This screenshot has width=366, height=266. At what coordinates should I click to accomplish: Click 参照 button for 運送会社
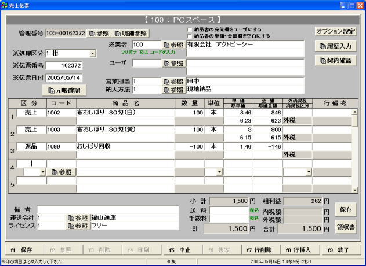(78, 218)
